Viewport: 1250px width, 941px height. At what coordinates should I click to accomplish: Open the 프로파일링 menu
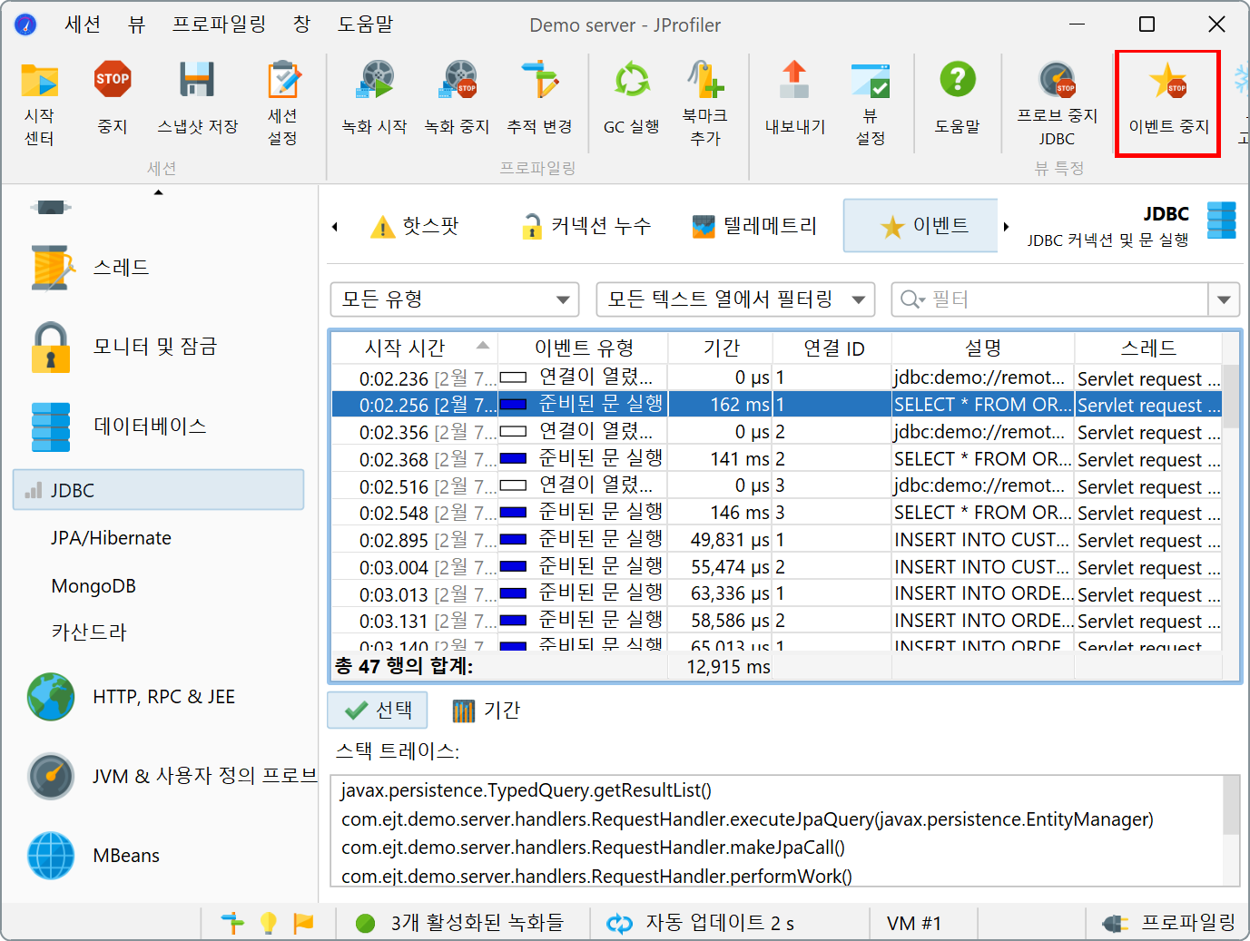(x=219, y=25)
